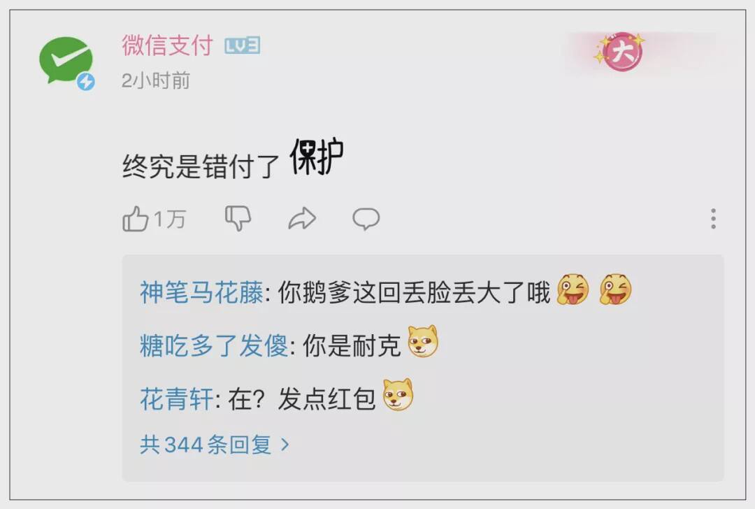Viewport: 755px width, 509px height.
Task: Click the 1万 like count
Action: click(170, 220)
